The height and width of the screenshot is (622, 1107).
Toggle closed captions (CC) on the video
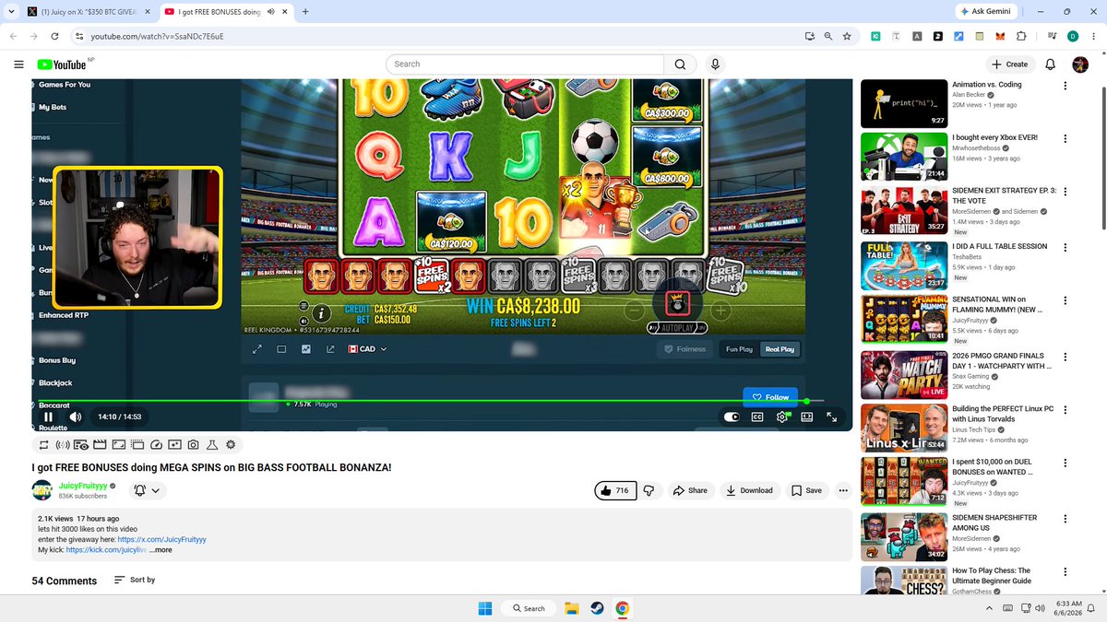coord(757,417)
